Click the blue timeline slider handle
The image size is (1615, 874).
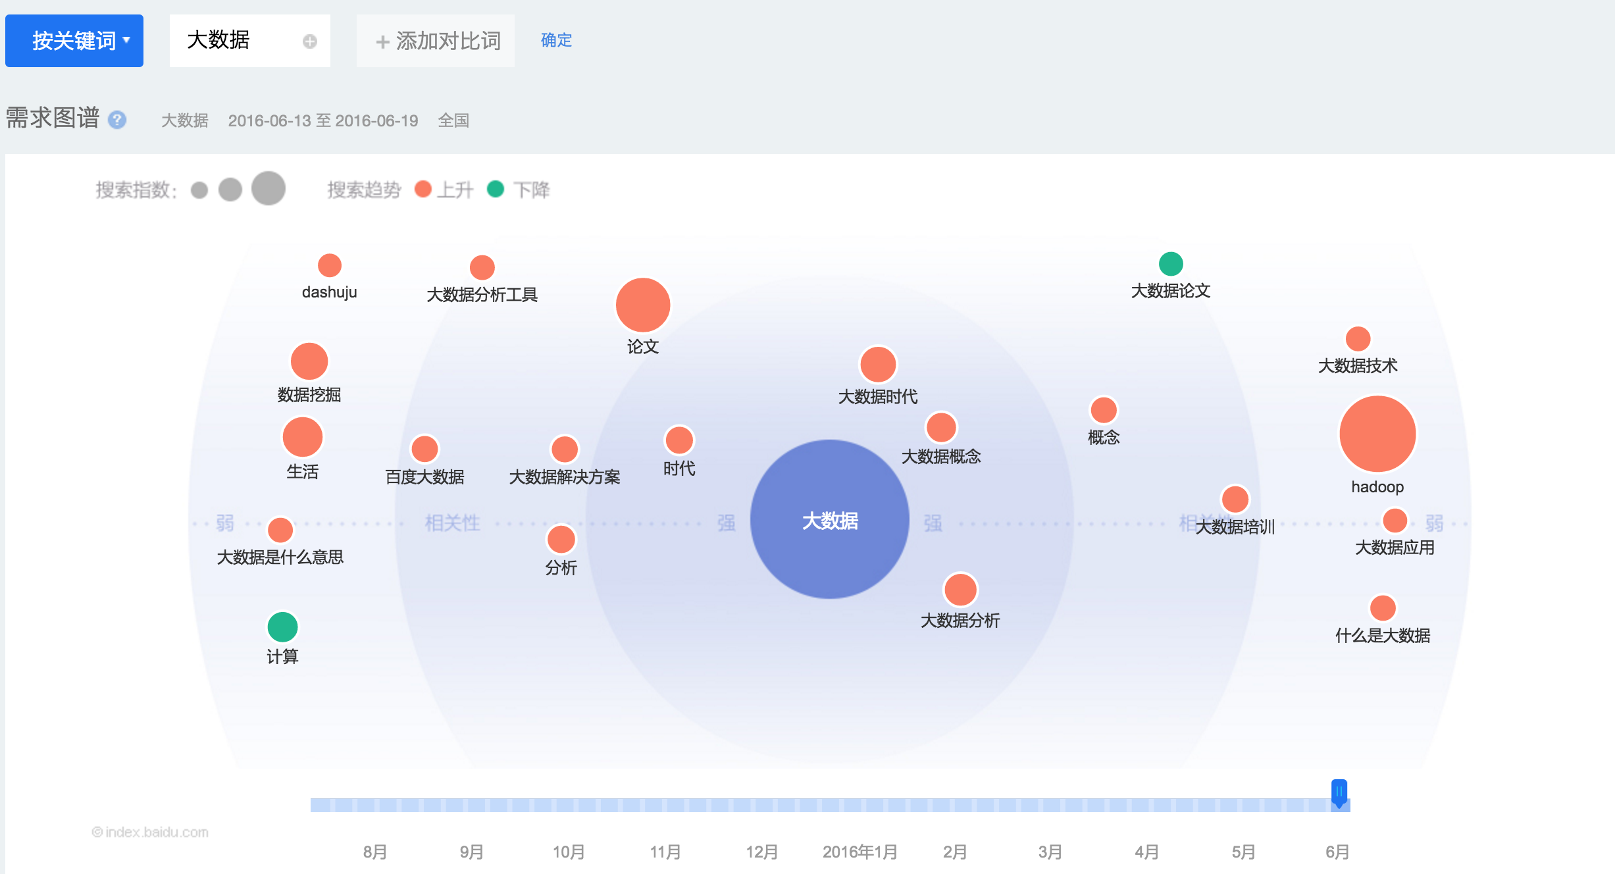(x=1339, y=793)
